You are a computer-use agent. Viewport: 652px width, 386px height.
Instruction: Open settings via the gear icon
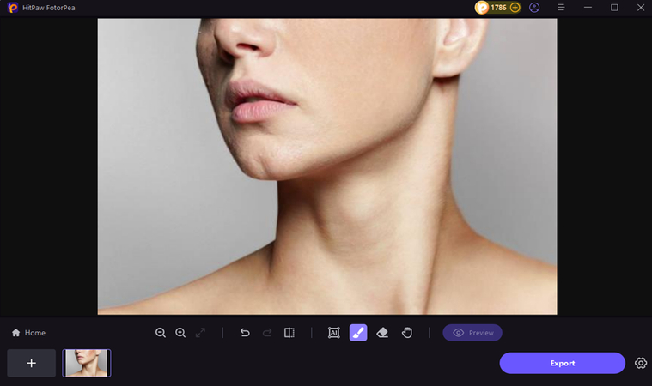tap(641, 363)
